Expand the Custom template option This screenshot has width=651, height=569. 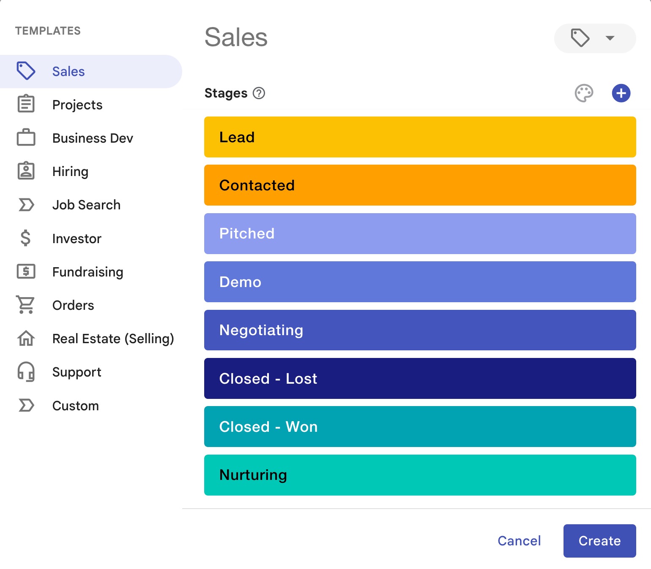(x=75, y=405)
